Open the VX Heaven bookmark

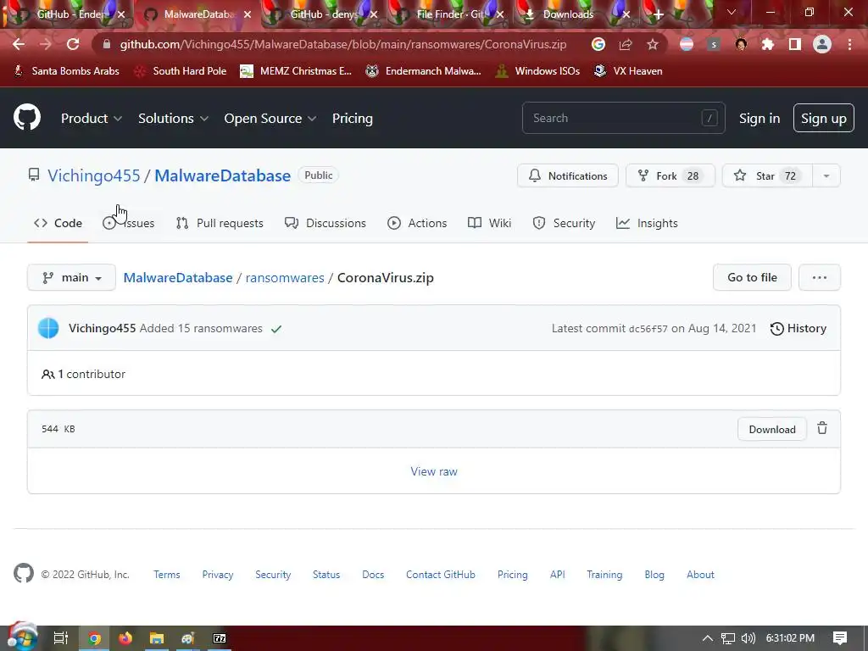coord(627,71)
